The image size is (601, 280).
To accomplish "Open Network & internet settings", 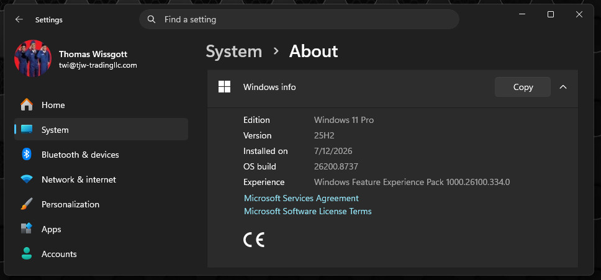I will pos(101,179).
